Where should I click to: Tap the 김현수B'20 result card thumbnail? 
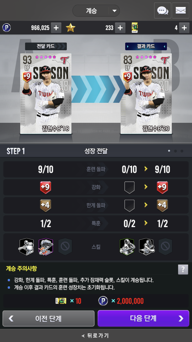coord(146,94)
